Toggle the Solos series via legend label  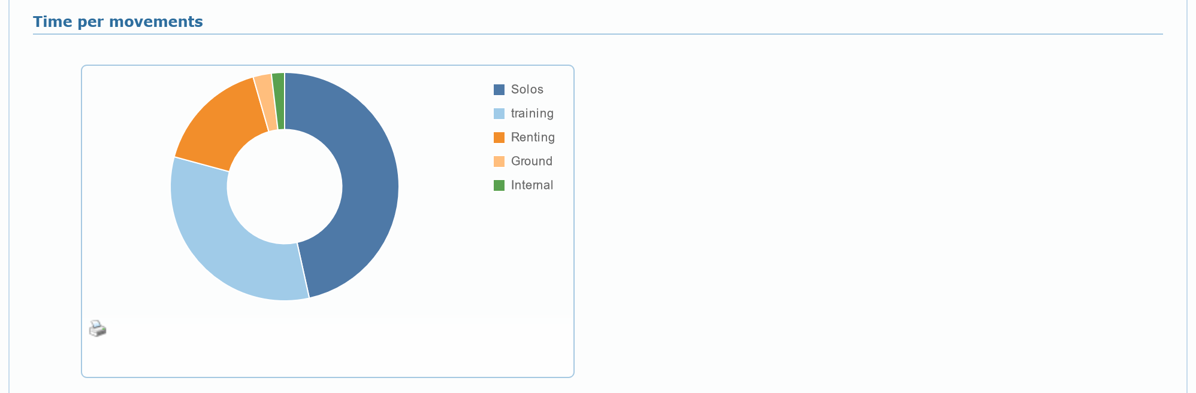527,90
